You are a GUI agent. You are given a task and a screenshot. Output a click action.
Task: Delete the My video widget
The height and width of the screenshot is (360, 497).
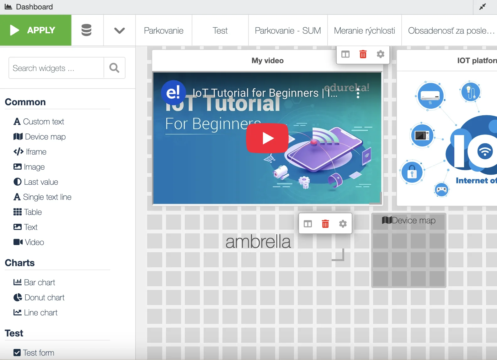pos(363,54)
